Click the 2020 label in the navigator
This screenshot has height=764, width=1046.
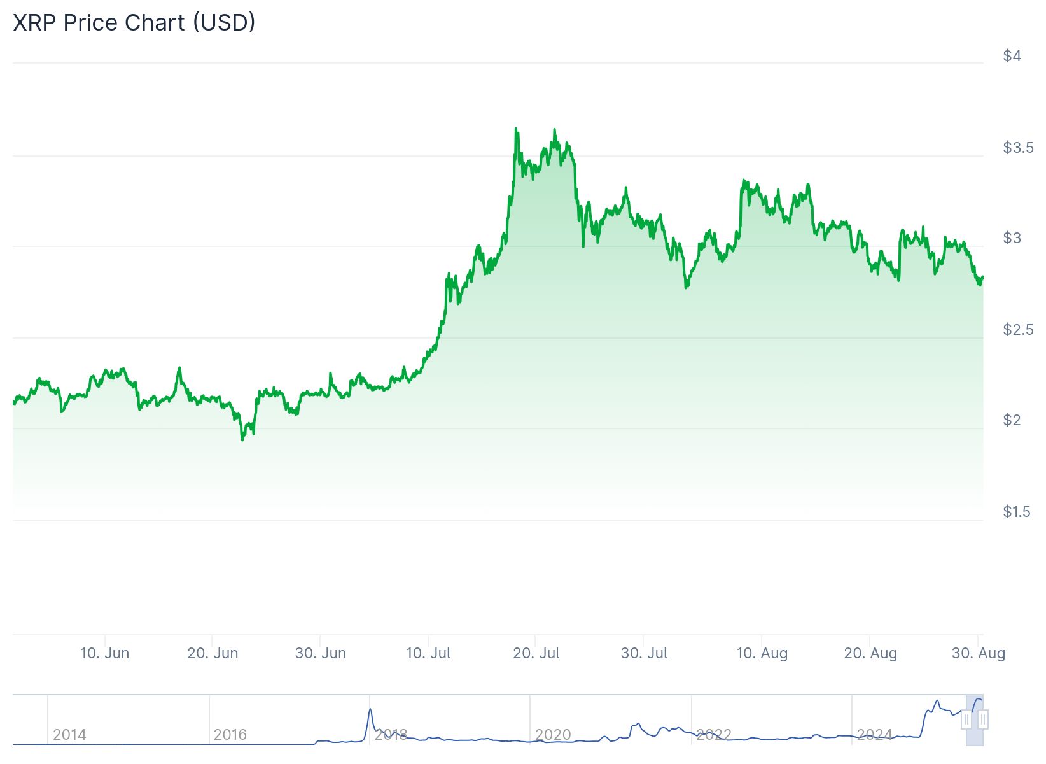552,735
